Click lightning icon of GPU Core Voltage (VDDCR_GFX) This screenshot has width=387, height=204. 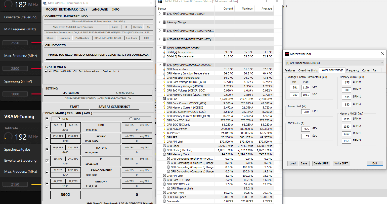164,82
